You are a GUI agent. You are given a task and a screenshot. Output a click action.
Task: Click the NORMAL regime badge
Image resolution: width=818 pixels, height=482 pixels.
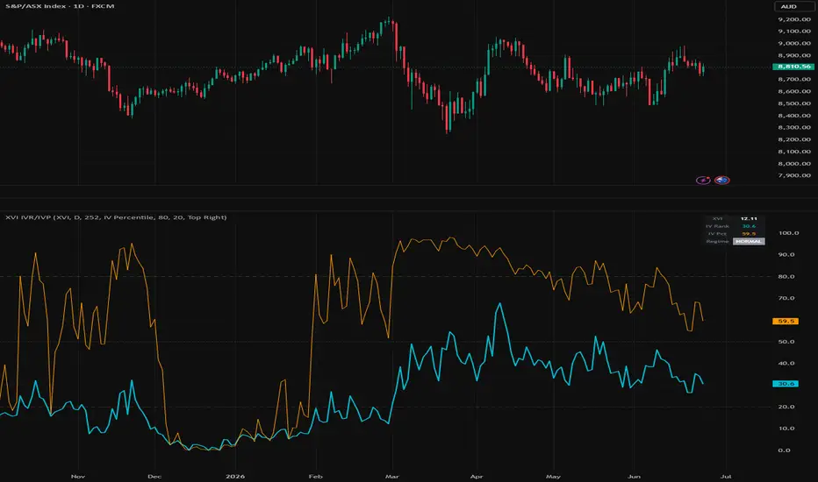[749, 241]
